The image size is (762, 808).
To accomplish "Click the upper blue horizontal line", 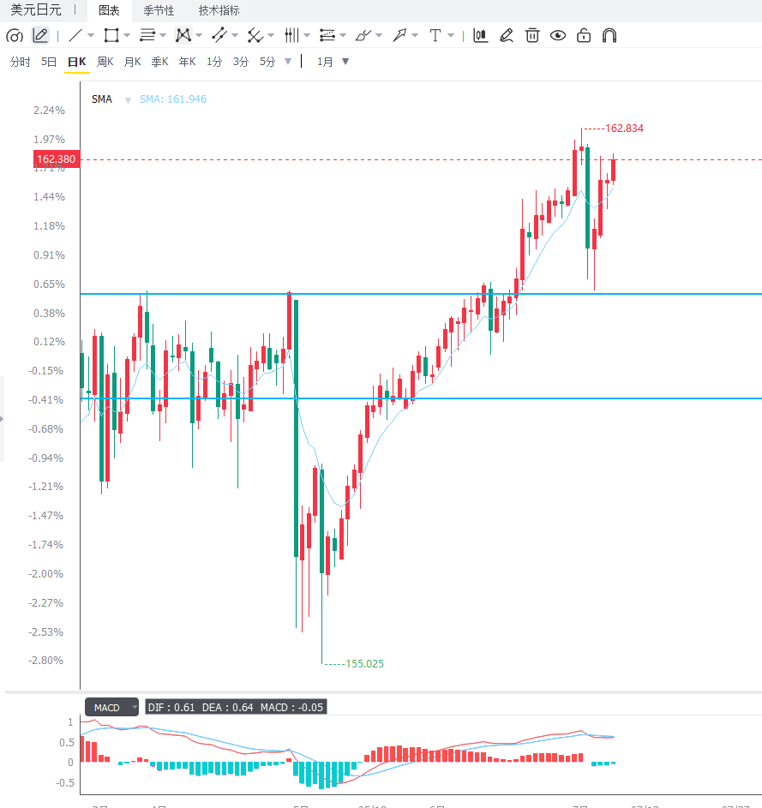I will pyautogui.click(x=421, y=294).
